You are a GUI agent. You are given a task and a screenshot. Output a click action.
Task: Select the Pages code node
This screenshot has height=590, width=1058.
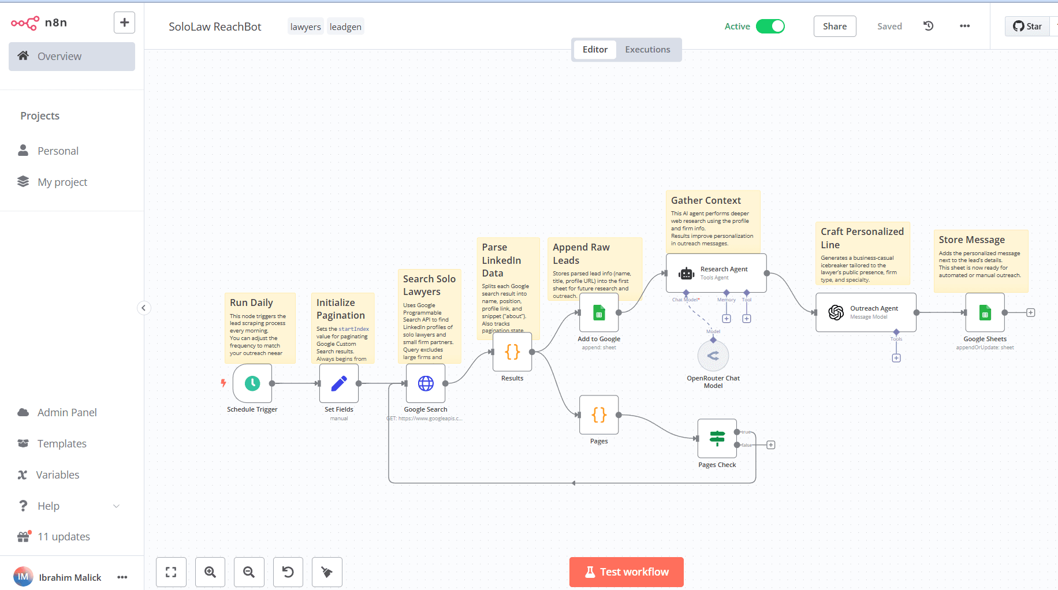pos(599,415)
